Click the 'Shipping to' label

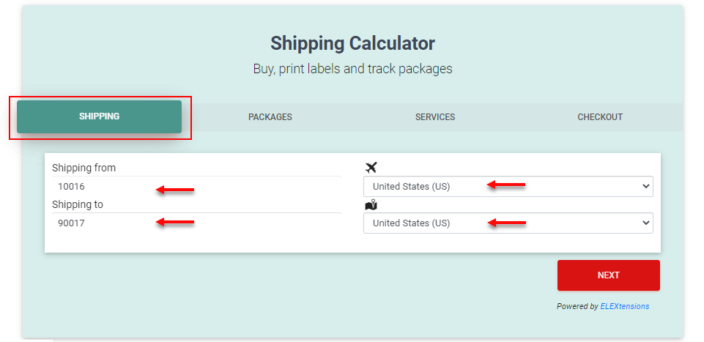(77, 204)
